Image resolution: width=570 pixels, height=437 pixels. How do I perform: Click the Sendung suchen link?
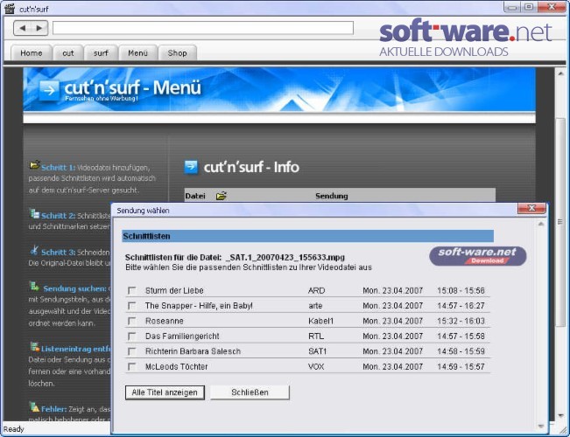(x=75, y=288)
